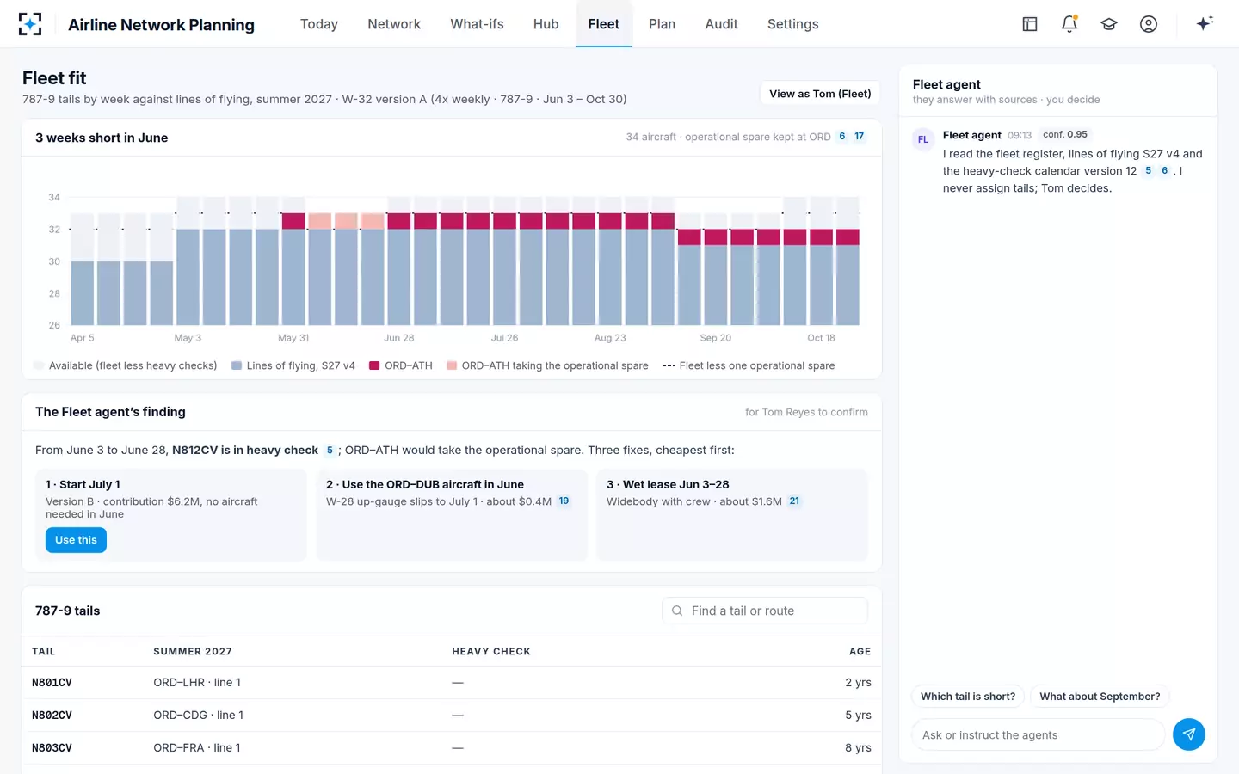Click the Lines of flying S27 v4 legend swatch
Image resolution: width=1239 pixels, height=774 pixels.
click(237, 365)
